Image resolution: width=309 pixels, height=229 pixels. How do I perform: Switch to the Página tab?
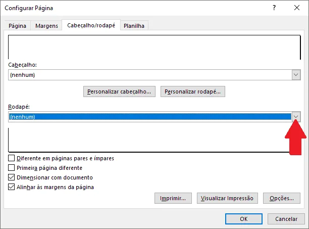click(x=17, y=26)
